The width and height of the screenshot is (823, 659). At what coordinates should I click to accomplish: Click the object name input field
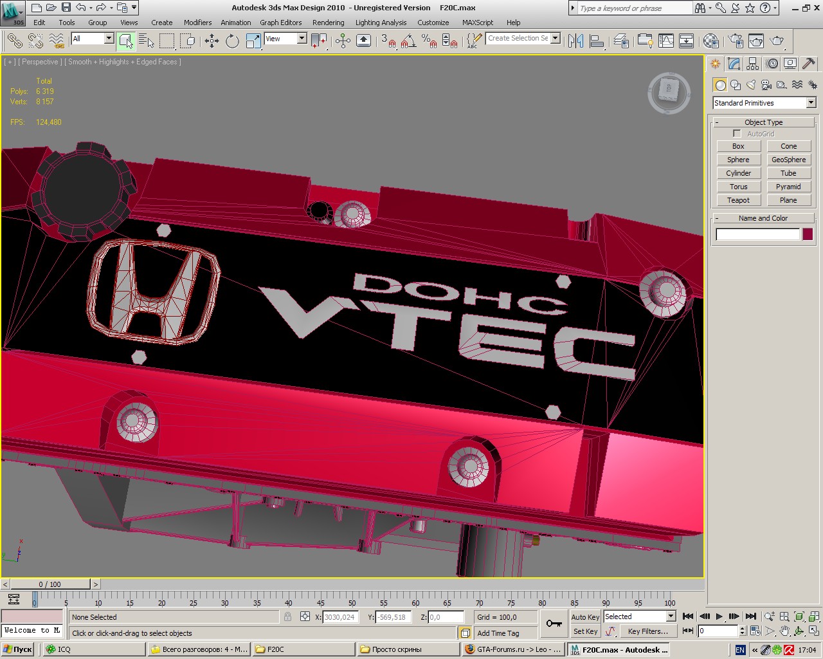point(758,234)
